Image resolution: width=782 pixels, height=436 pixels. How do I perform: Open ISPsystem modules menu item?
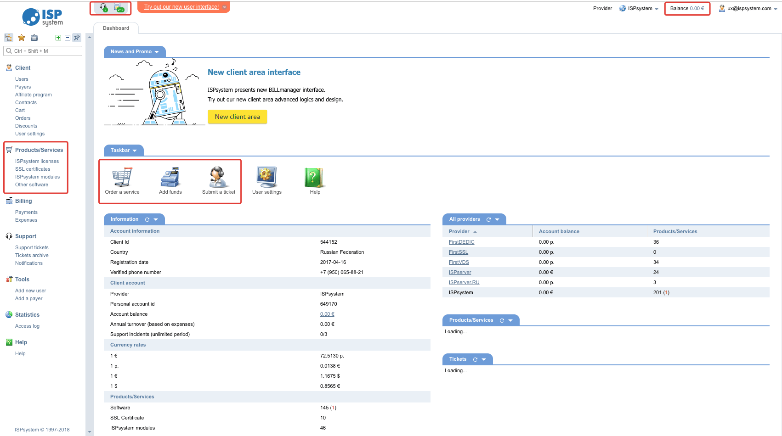(x=37, y=177)
